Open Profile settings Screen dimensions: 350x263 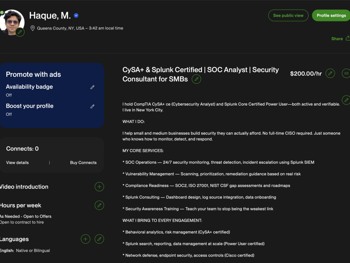[331, 15]
